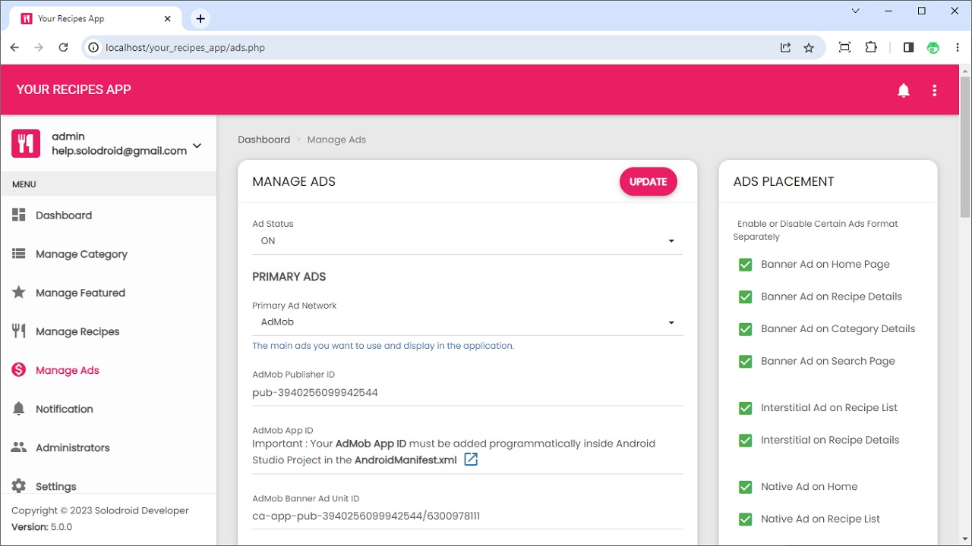Click the Manage Recipes fork-knife icon
The image size is (972, 546).
(x=19, y=331)
